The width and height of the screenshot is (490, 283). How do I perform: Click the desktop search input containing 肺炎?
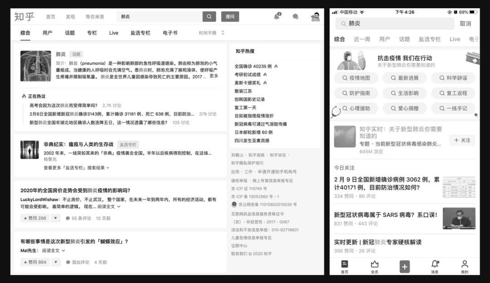[x=159, y=17]
